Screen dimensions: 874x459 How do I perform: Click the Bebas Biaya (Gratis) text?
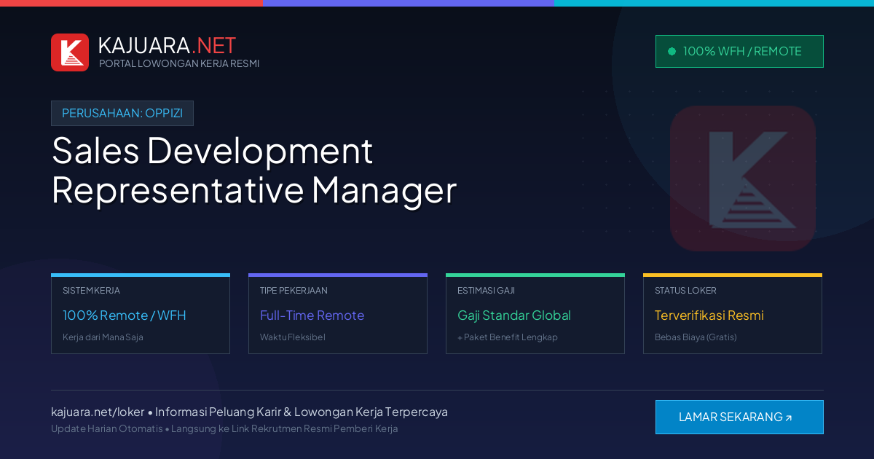click(696, 337)
